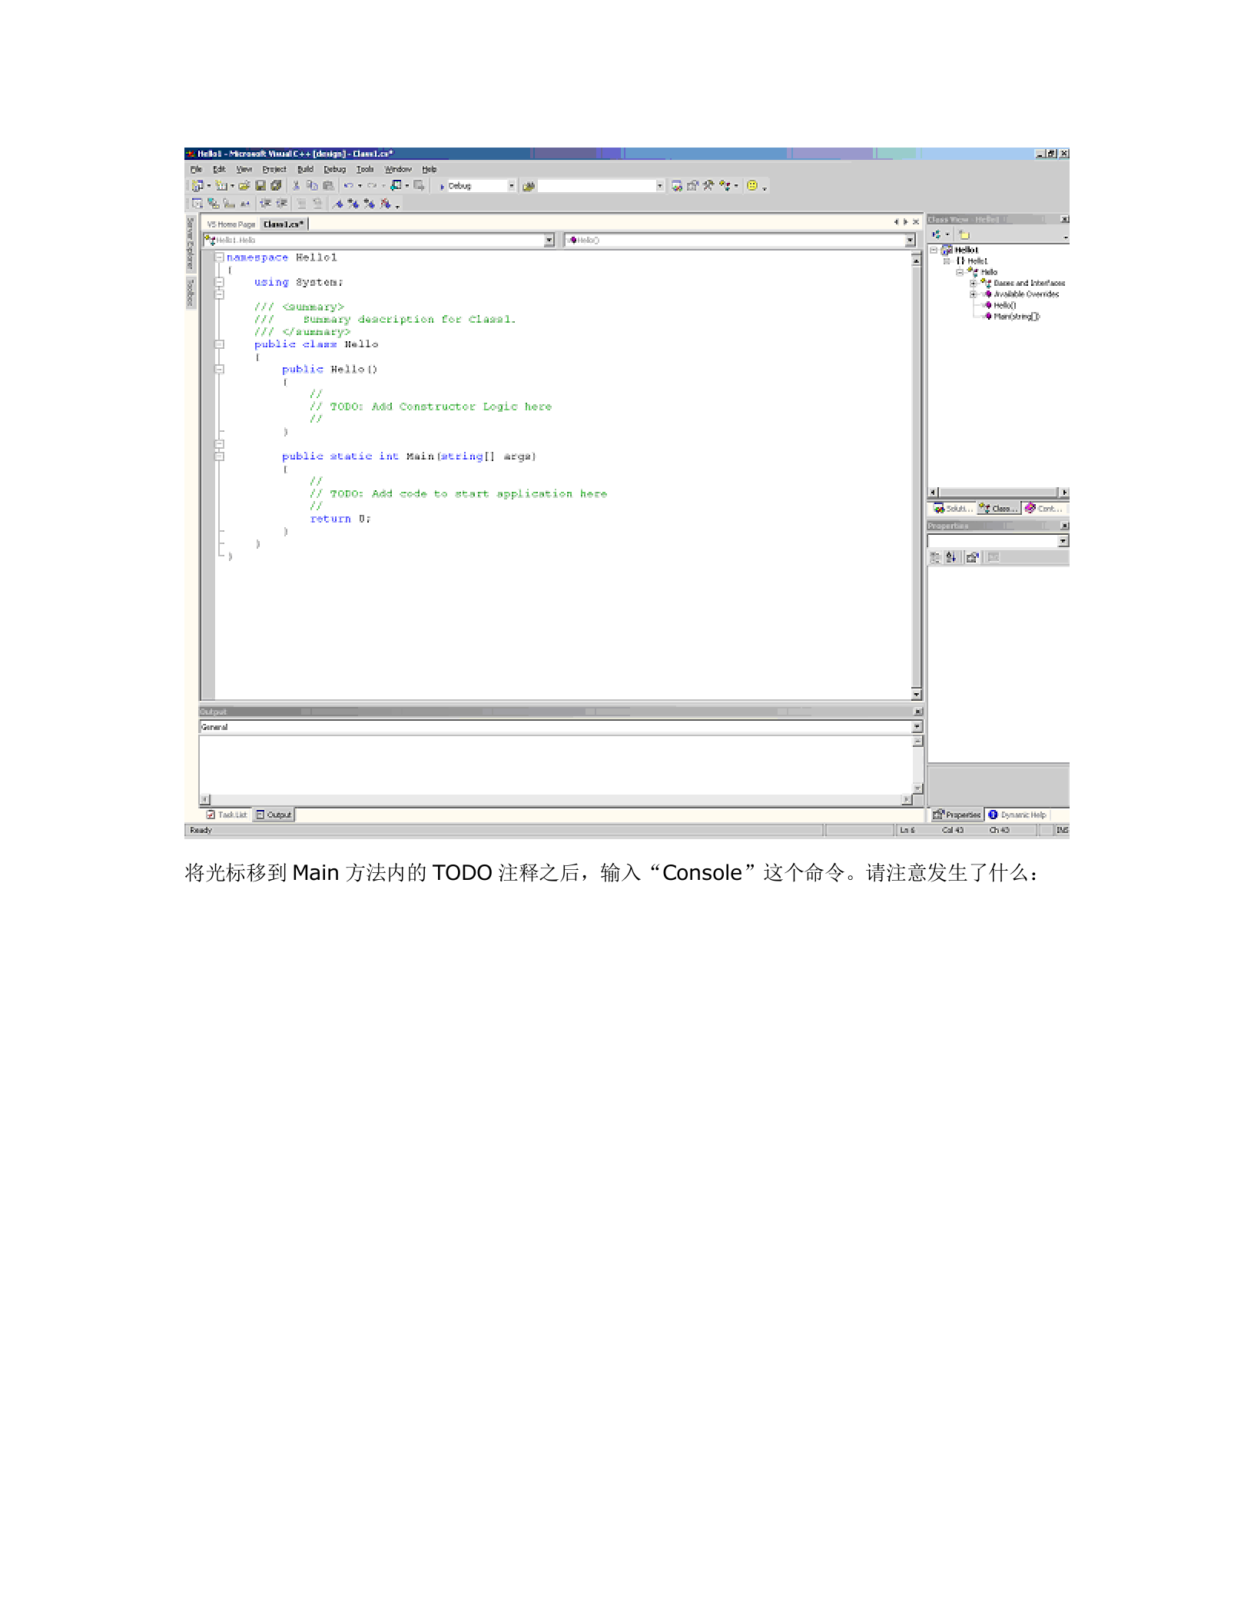Expand the Bases and Interfaces node

click(x=973, y=284)
